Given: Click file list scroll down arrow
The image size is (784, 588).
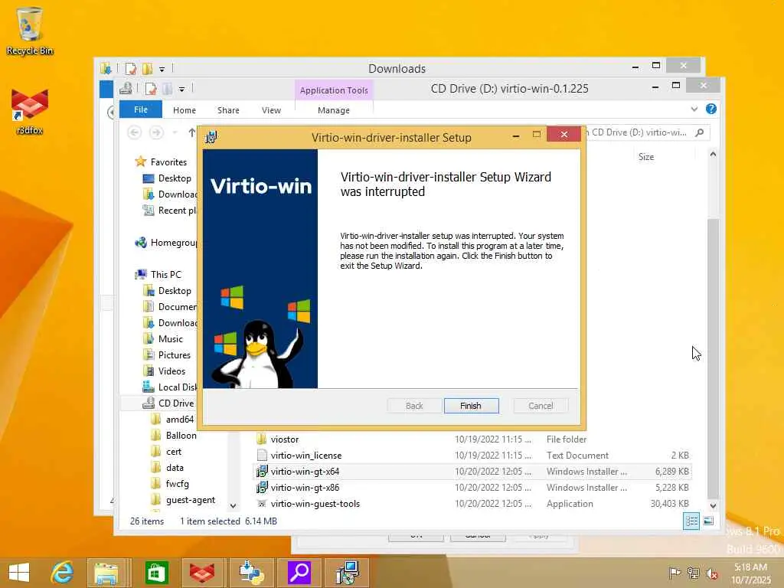Looking at the screenshot, I should coord(713,505).
